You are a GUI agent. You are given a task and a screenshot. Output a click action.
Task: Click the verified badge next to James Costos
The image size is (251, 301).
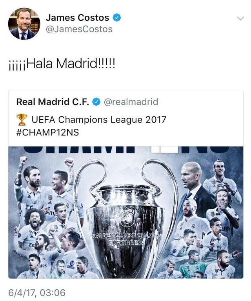tap(117, 18)
